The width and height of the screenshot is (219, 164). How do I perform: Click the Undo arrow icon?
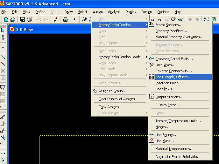39,19
